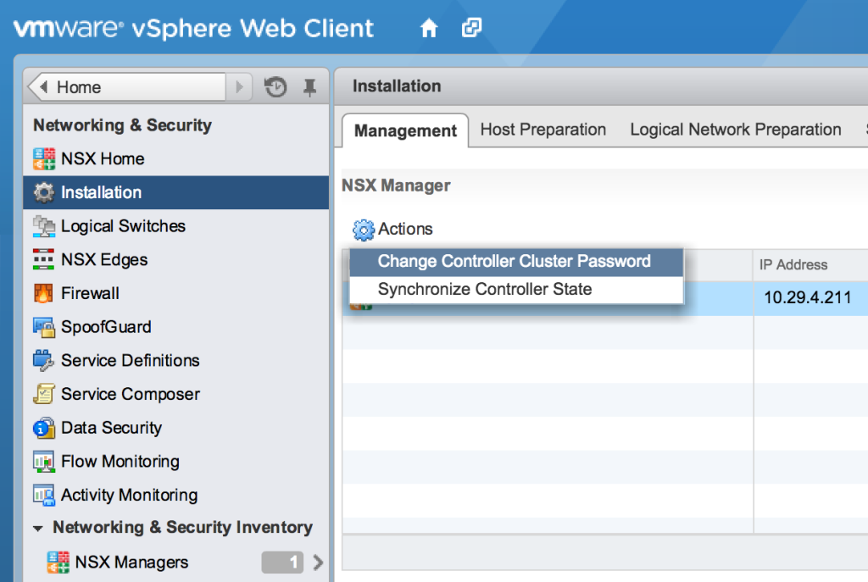Choose Synchronize Controller State

point(516,290)
